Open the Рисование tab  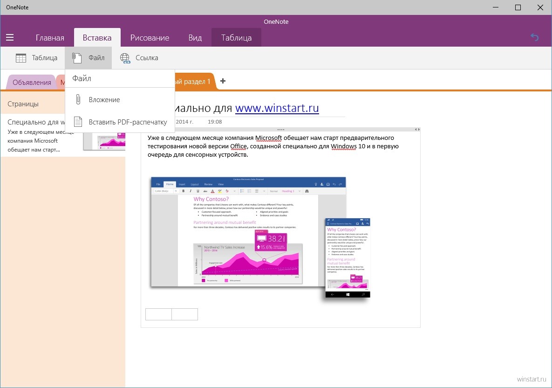150,38
